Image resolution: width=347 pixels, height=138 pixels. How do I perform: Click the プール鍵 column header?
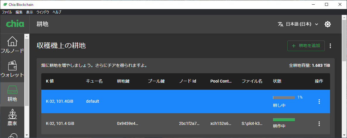156,81
